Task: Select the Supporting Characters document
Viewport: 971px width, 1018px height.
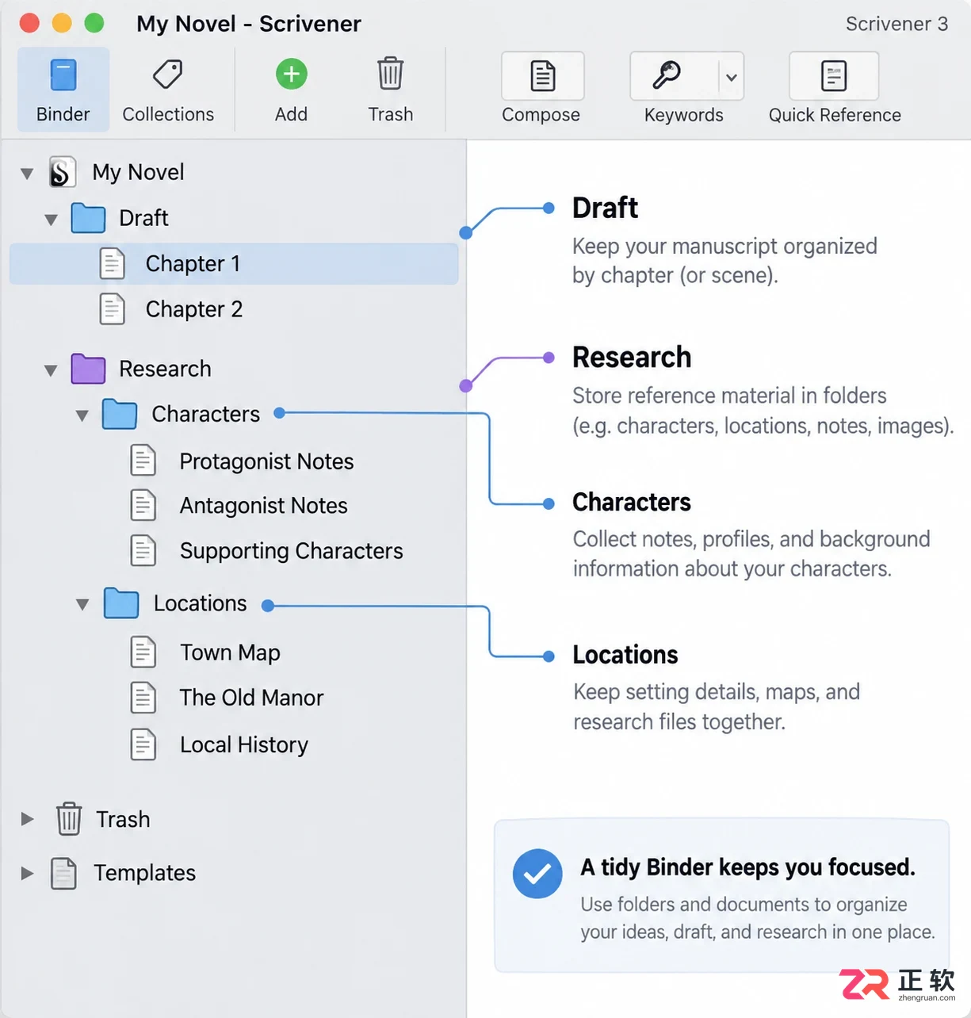Action: pyautogui.click(x=292, y=551)
